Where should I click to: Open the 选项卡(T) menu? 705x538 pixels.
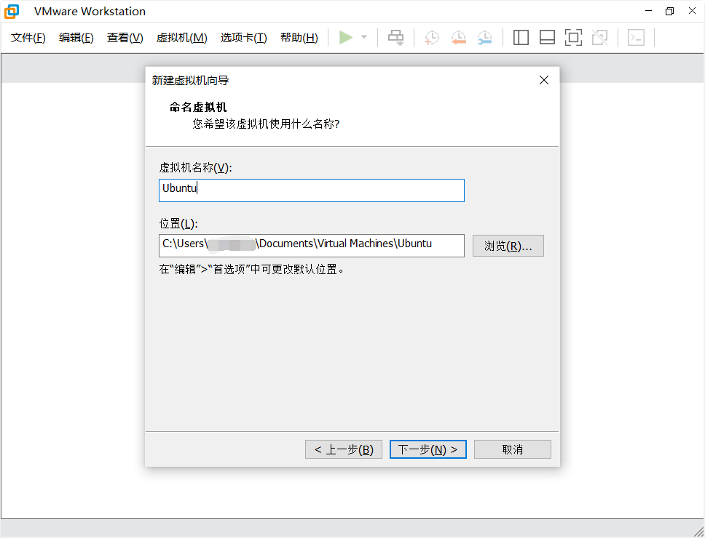[x=244, y=38]
